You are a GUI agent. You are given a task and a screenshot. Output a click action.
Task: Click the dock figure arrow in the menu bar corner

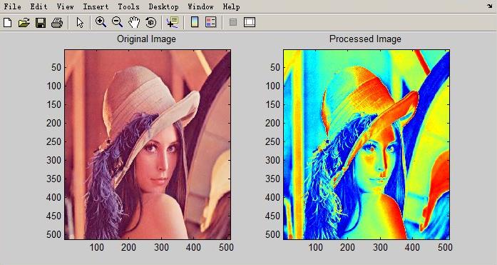click(x=490, y=6)
